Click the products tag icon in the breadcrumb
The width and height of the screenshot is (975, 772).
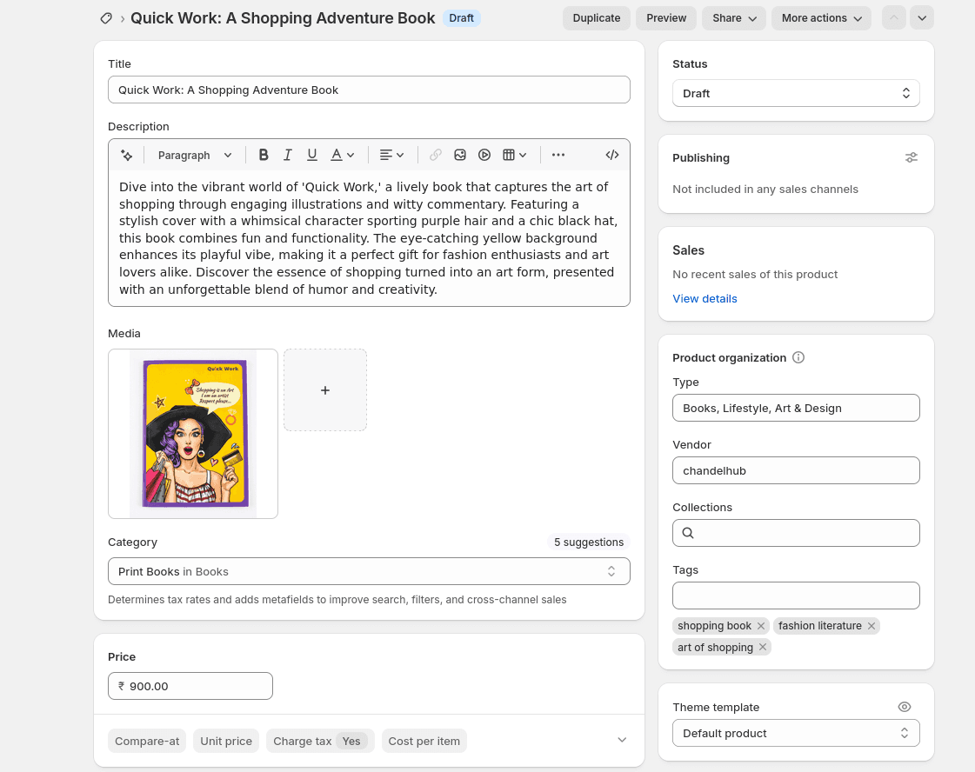coord(106,18)
